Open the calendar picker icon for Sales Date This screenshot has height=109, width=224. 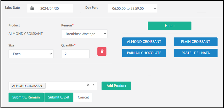(x=32, y=8)
